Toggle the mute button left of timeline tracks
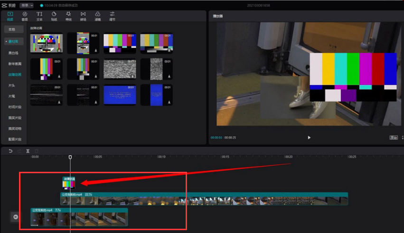This screenshot has height=233, width=404. click(x=16, y=217)
